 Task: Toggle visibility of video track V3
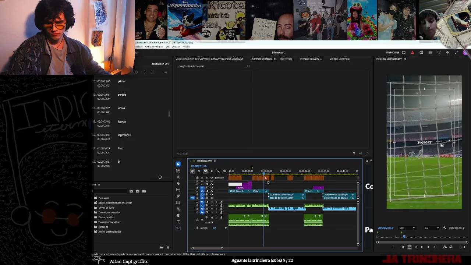click(211, 191)
